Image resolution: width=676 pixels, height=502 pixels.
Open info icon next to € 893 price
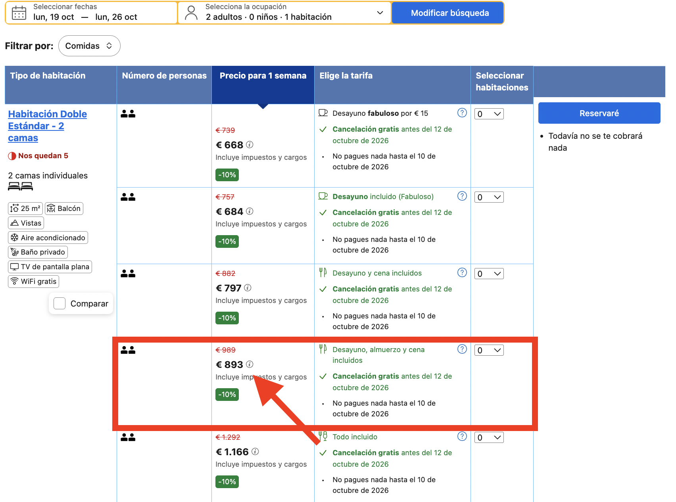point(250,364)
